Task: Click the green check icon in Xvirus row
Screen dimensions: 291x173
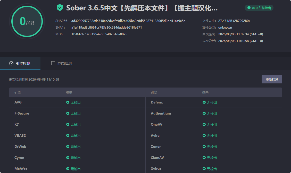Action: pyautogui.click(x=204, y=169)
